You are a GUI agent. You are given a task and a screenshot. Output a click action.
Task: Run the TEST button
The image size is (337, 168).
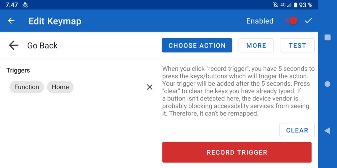click(297, 45)
